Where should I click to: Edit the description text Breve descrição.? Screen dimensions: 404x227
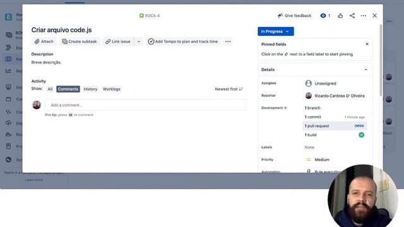pyautogui.click(x=46, y=62)
